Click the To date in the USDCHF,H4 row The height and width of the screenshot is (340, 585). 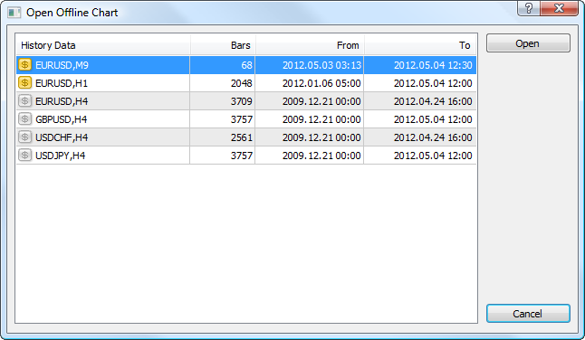433,137
